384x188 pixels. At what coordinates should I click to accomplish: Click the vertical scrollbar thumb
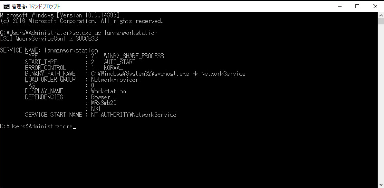pyautogui.click(x=381, y=22)
